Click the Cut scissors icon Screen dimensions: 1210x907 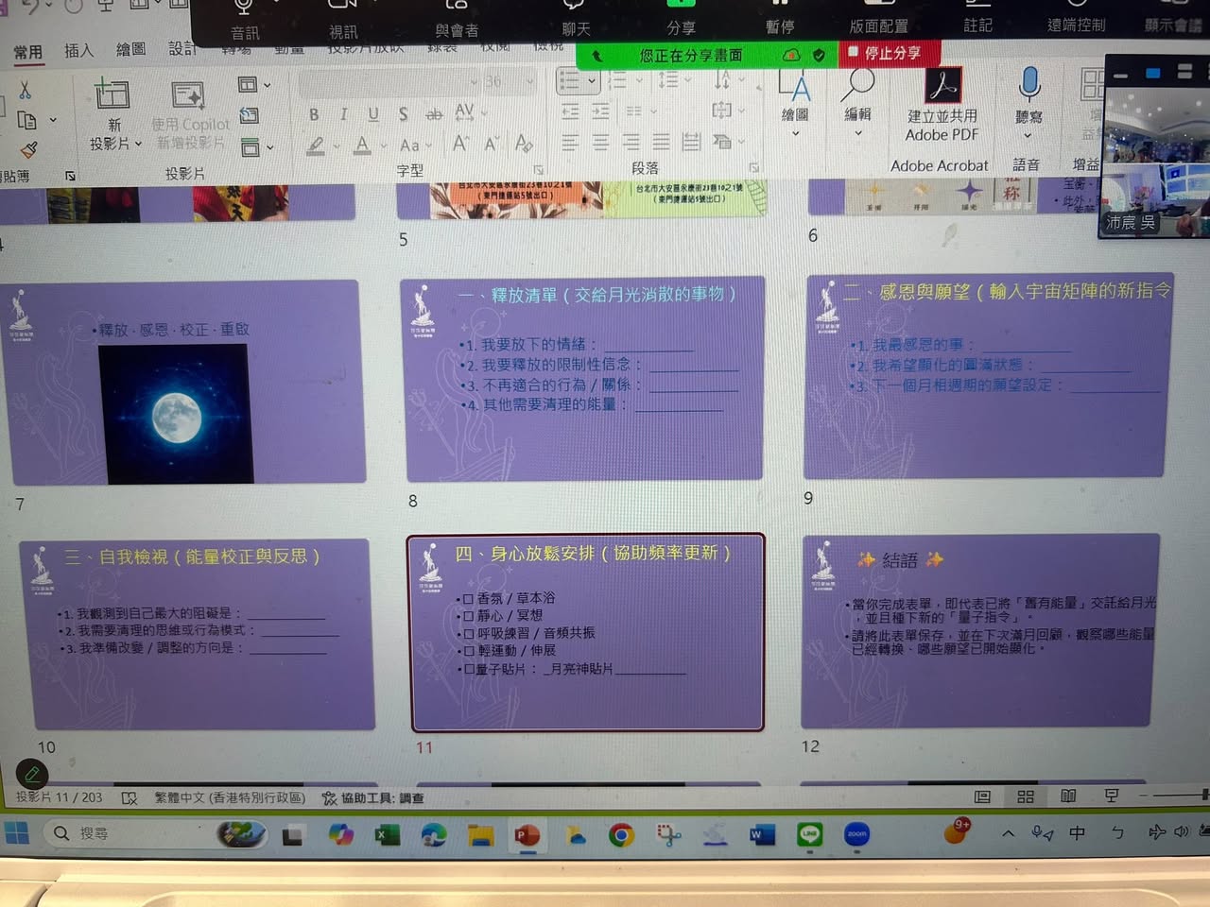(25, 90)
